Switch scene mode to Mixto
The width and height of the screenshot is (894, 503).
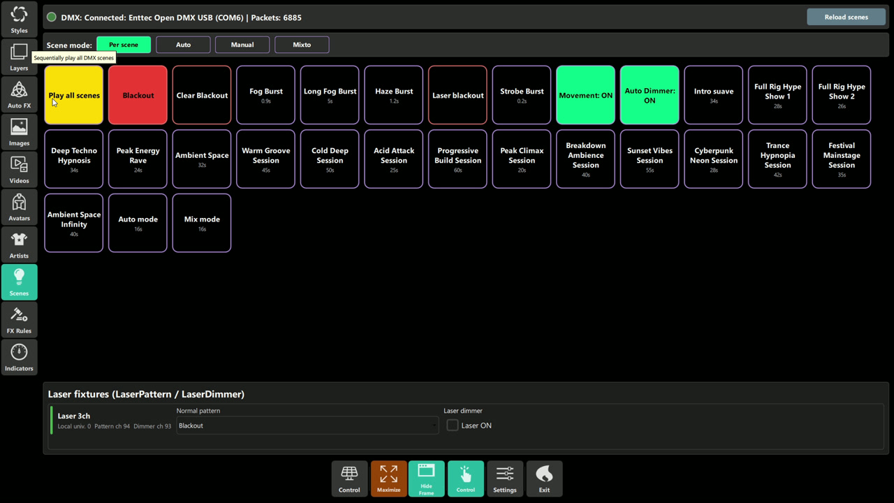click(302, 45)
